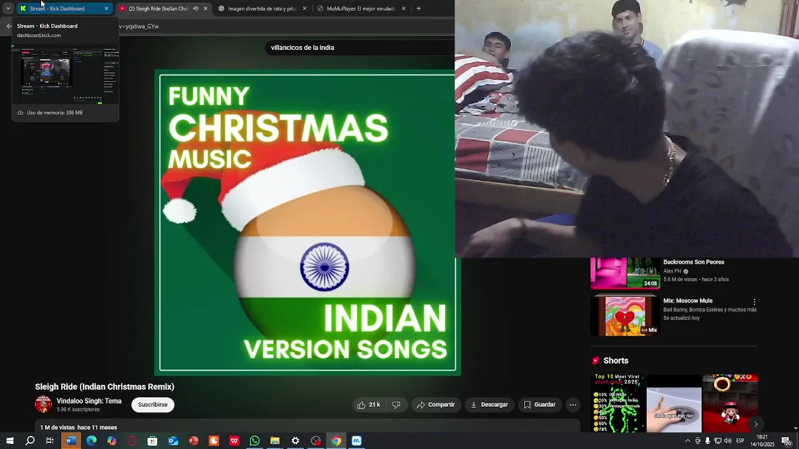This screenshot has width=799, height=449.
Task: Open volume control tray icon
Action: [728, 441]
